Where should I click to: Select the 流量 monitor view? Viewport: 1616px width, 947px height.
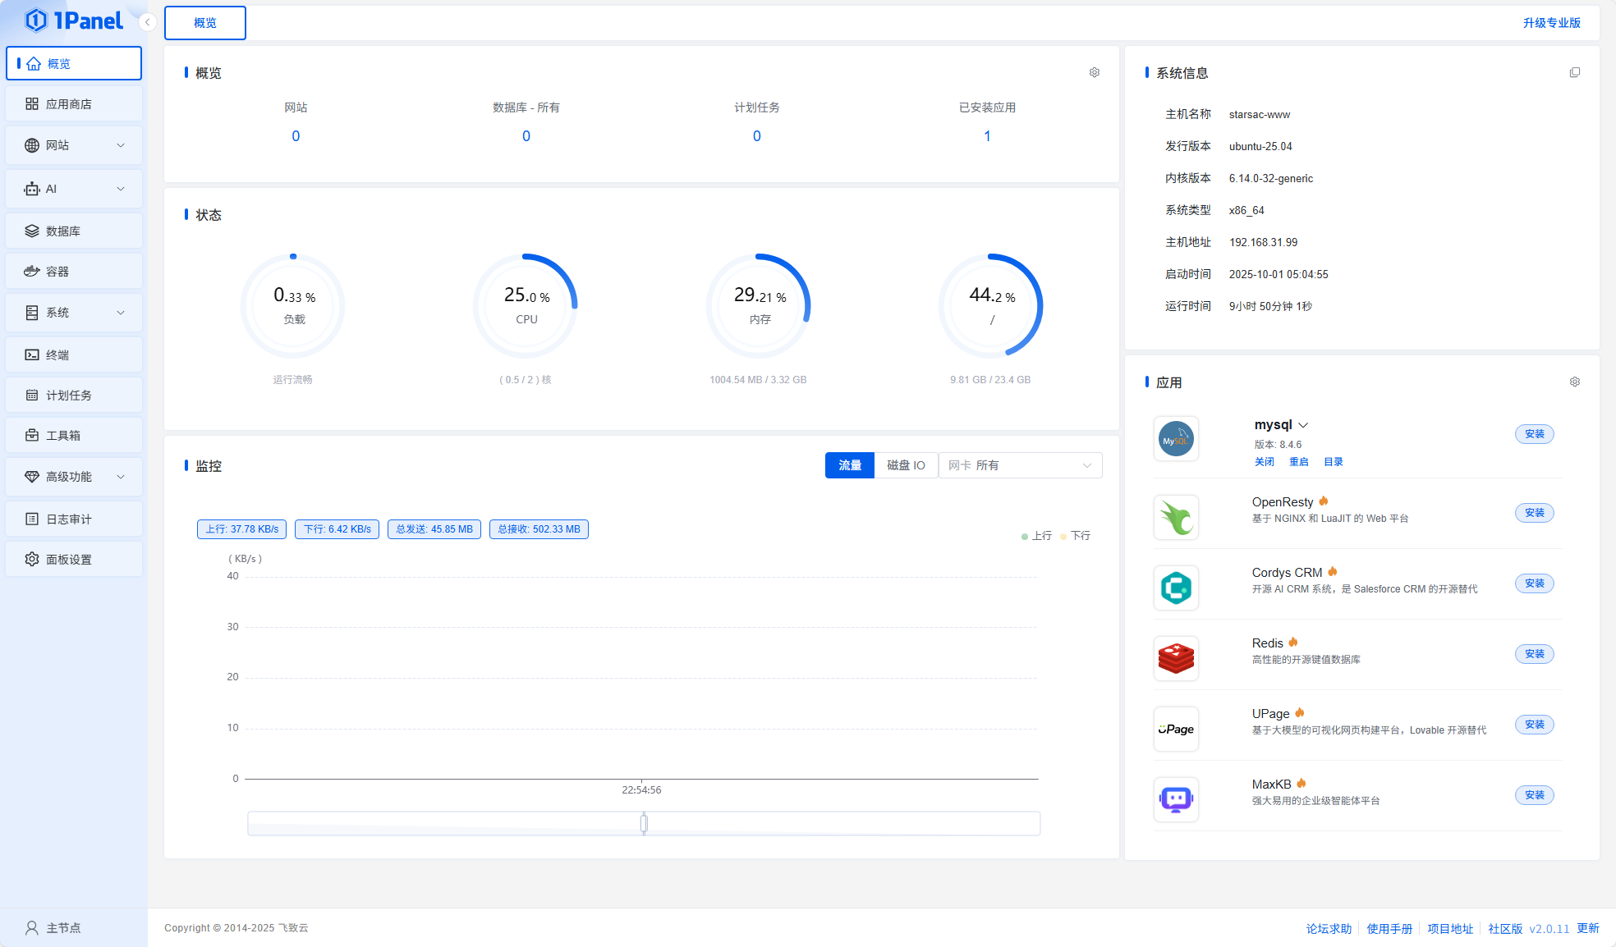point(849,465)
